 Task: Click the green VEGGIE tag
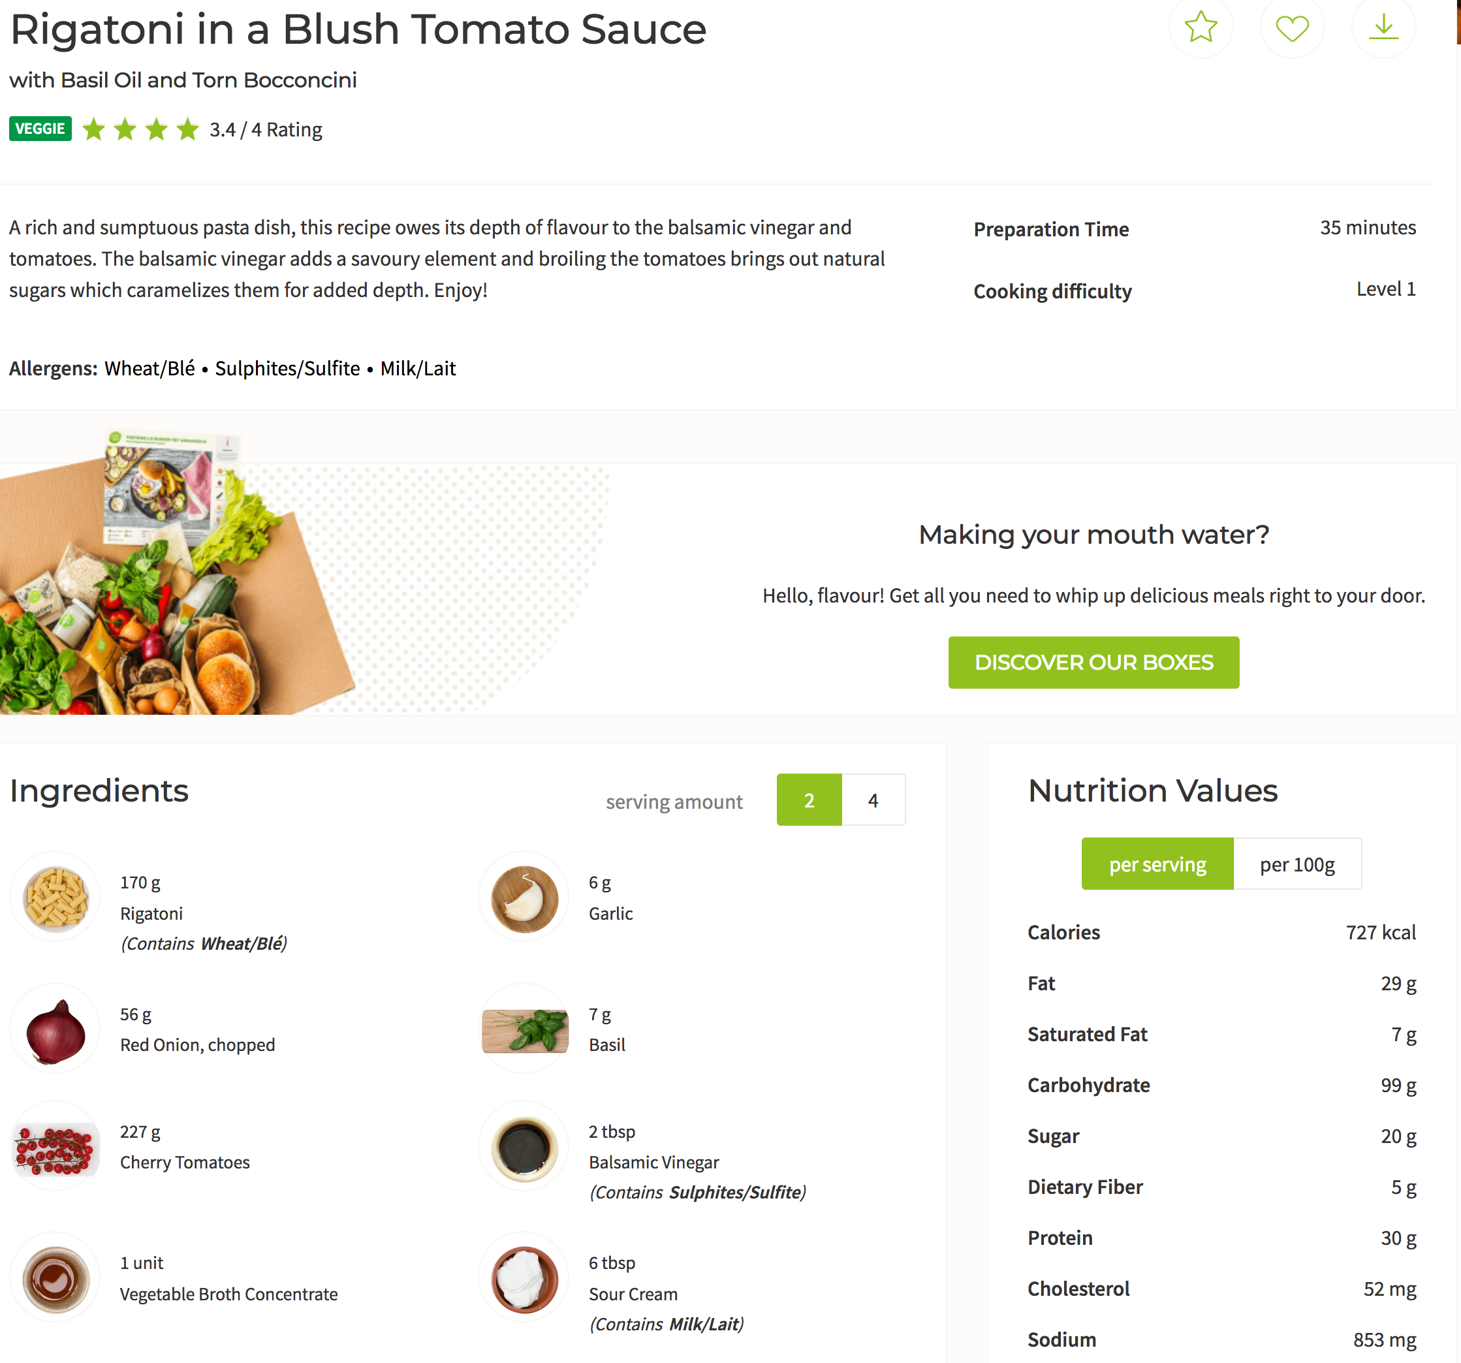pos(40,129)
